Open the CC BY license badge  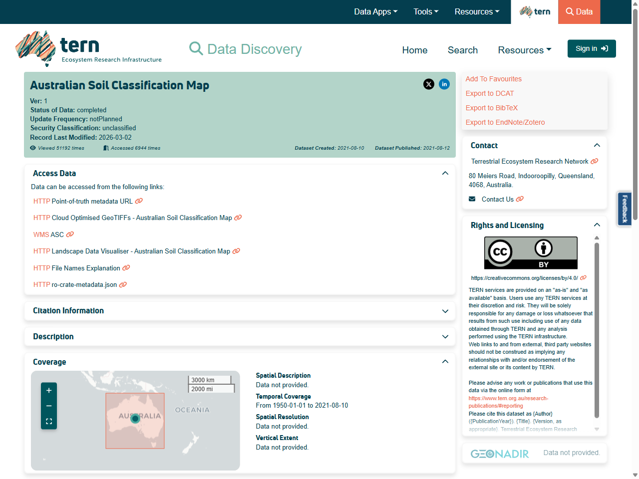coord(530,252)
